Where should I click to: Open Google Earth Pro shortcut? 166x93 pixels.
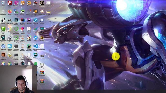[10, 37]
